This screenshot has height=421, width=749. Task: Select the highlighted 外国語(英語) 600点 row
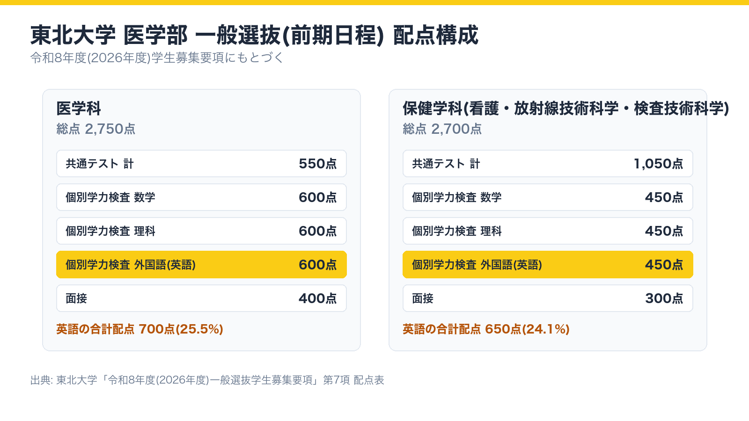(x=201, y=265)
